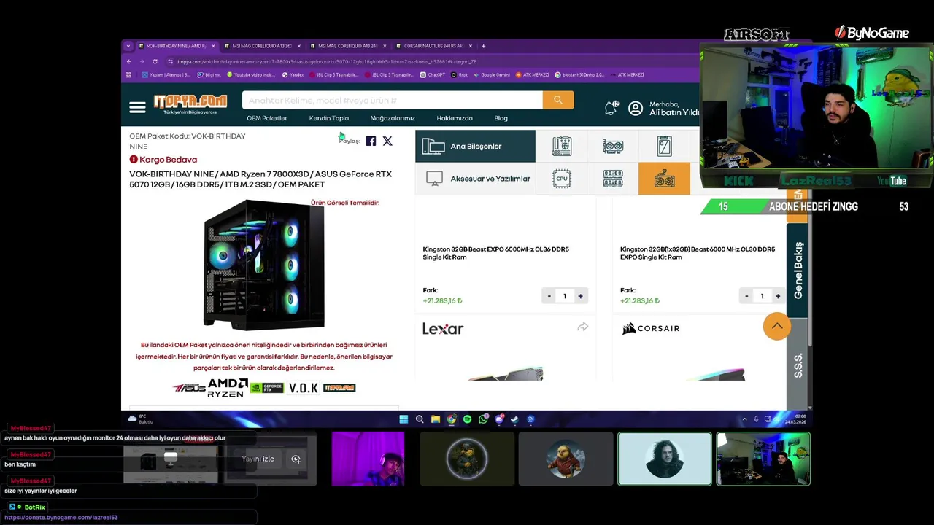Select the graphics card outline icon

pyautogui.click(x=613, y=146)
